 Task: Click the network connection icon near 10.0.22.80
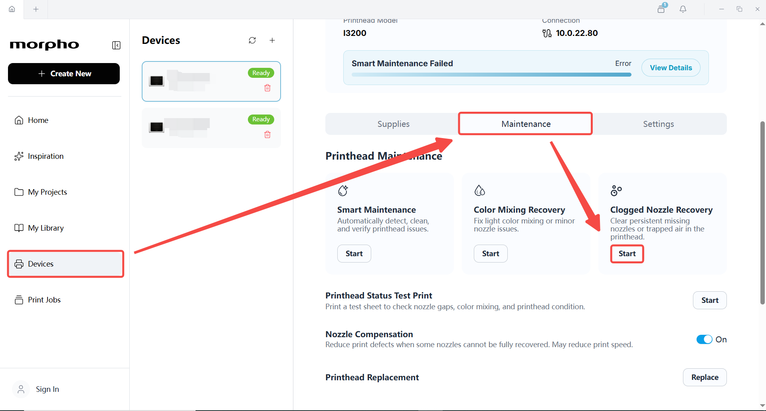click(x=547, y=33)
